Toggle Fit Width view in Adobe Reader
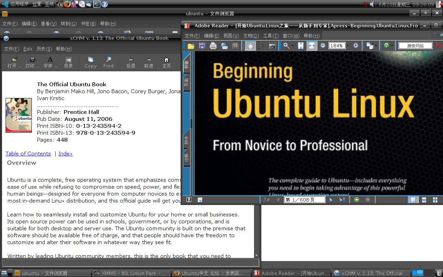 (x=312, y=46)
